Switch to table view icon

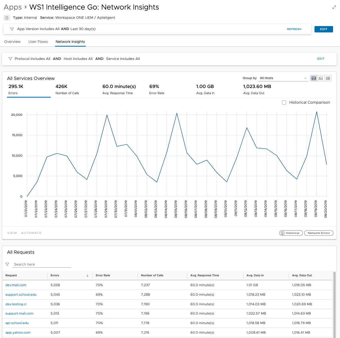328,78
